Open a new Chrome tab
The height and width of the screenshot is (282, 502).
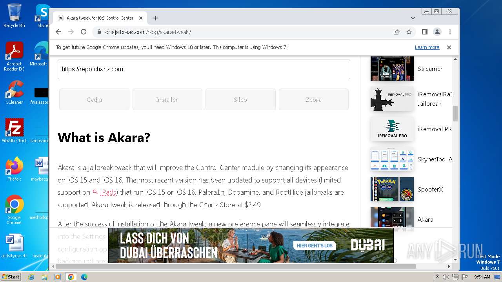coord(156,18)
